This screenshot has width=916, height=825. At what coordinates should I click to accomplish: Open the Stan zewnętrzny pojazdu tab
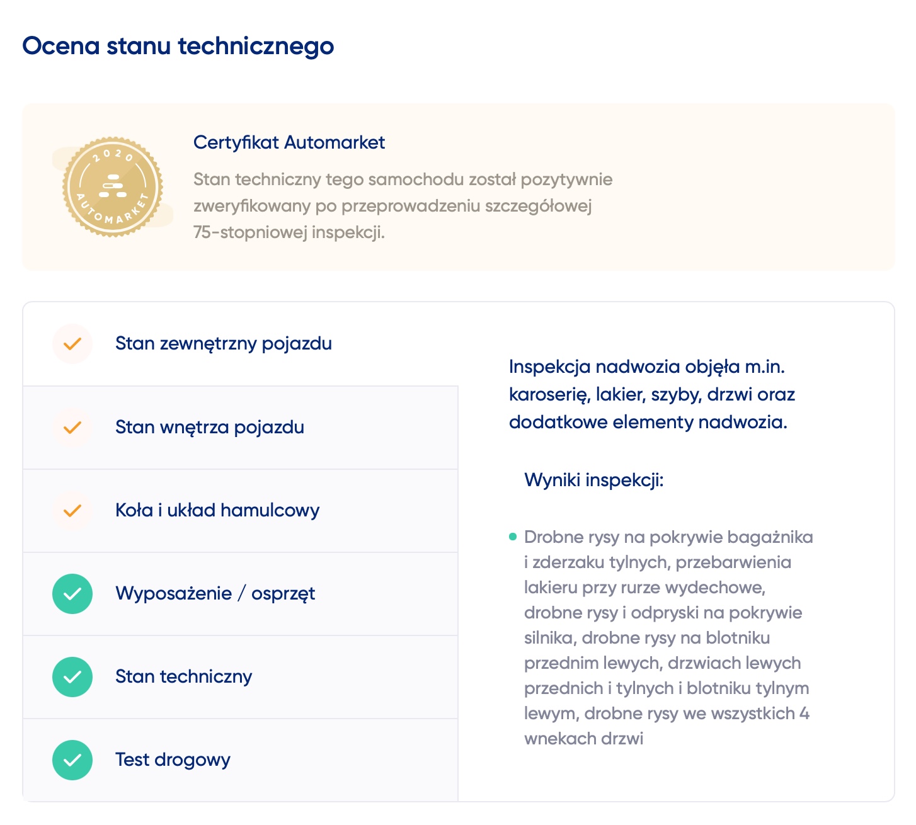pos(241,344)
